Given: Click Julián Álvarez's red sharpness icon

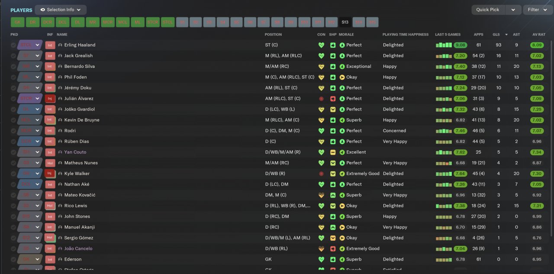Looking at the screenshot, I should (332, 99).
